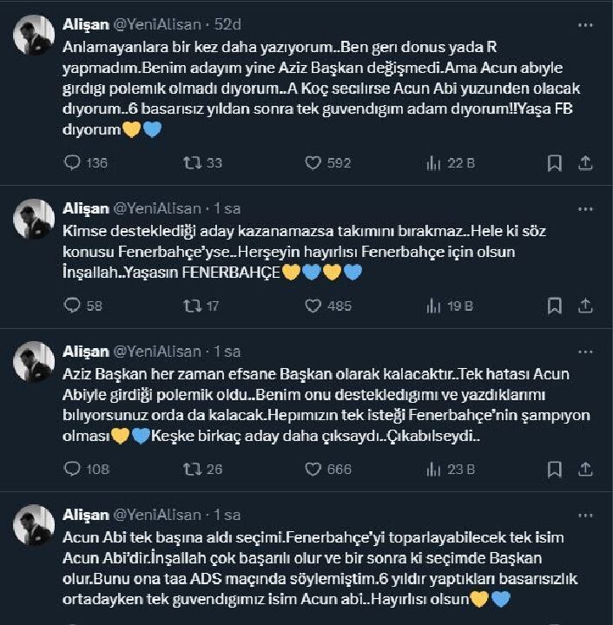Reply to the tweet with 108 replies
The width and height of the screenshot is (613, 625).
click(73, 469)
